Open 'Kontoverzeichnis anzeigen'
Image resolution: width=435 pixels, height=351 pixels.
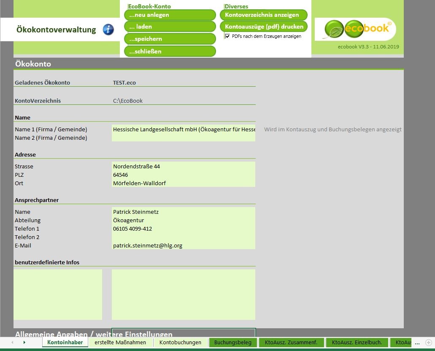pos(263,15)
